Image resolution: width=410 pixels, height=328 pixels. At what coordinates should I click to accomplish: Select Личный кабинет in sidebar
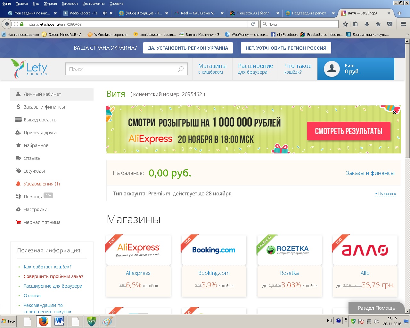pyautogui.click(x=52, y=94)
